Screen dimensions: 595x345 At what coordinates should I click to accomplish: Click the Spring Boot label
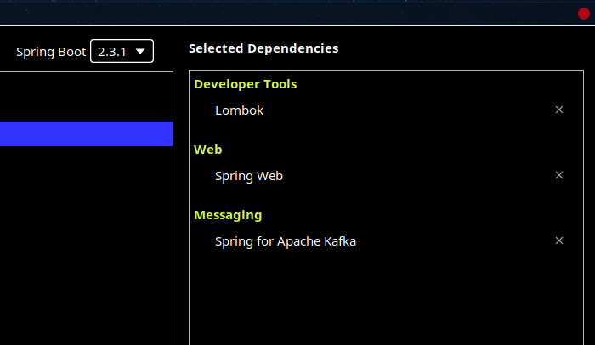51,52
